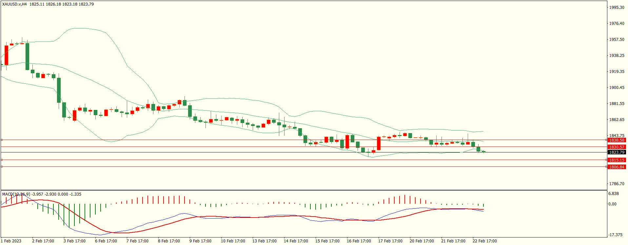628x245 pixels.
Task: Click the 7 Feb 17:00 time label
Action: (137, 241)
